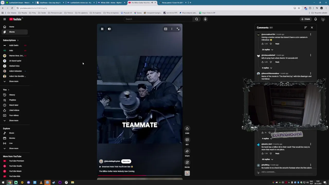The image size is (329, 185).
Task: Toggle closed captions on the Short
Action: 166,29
